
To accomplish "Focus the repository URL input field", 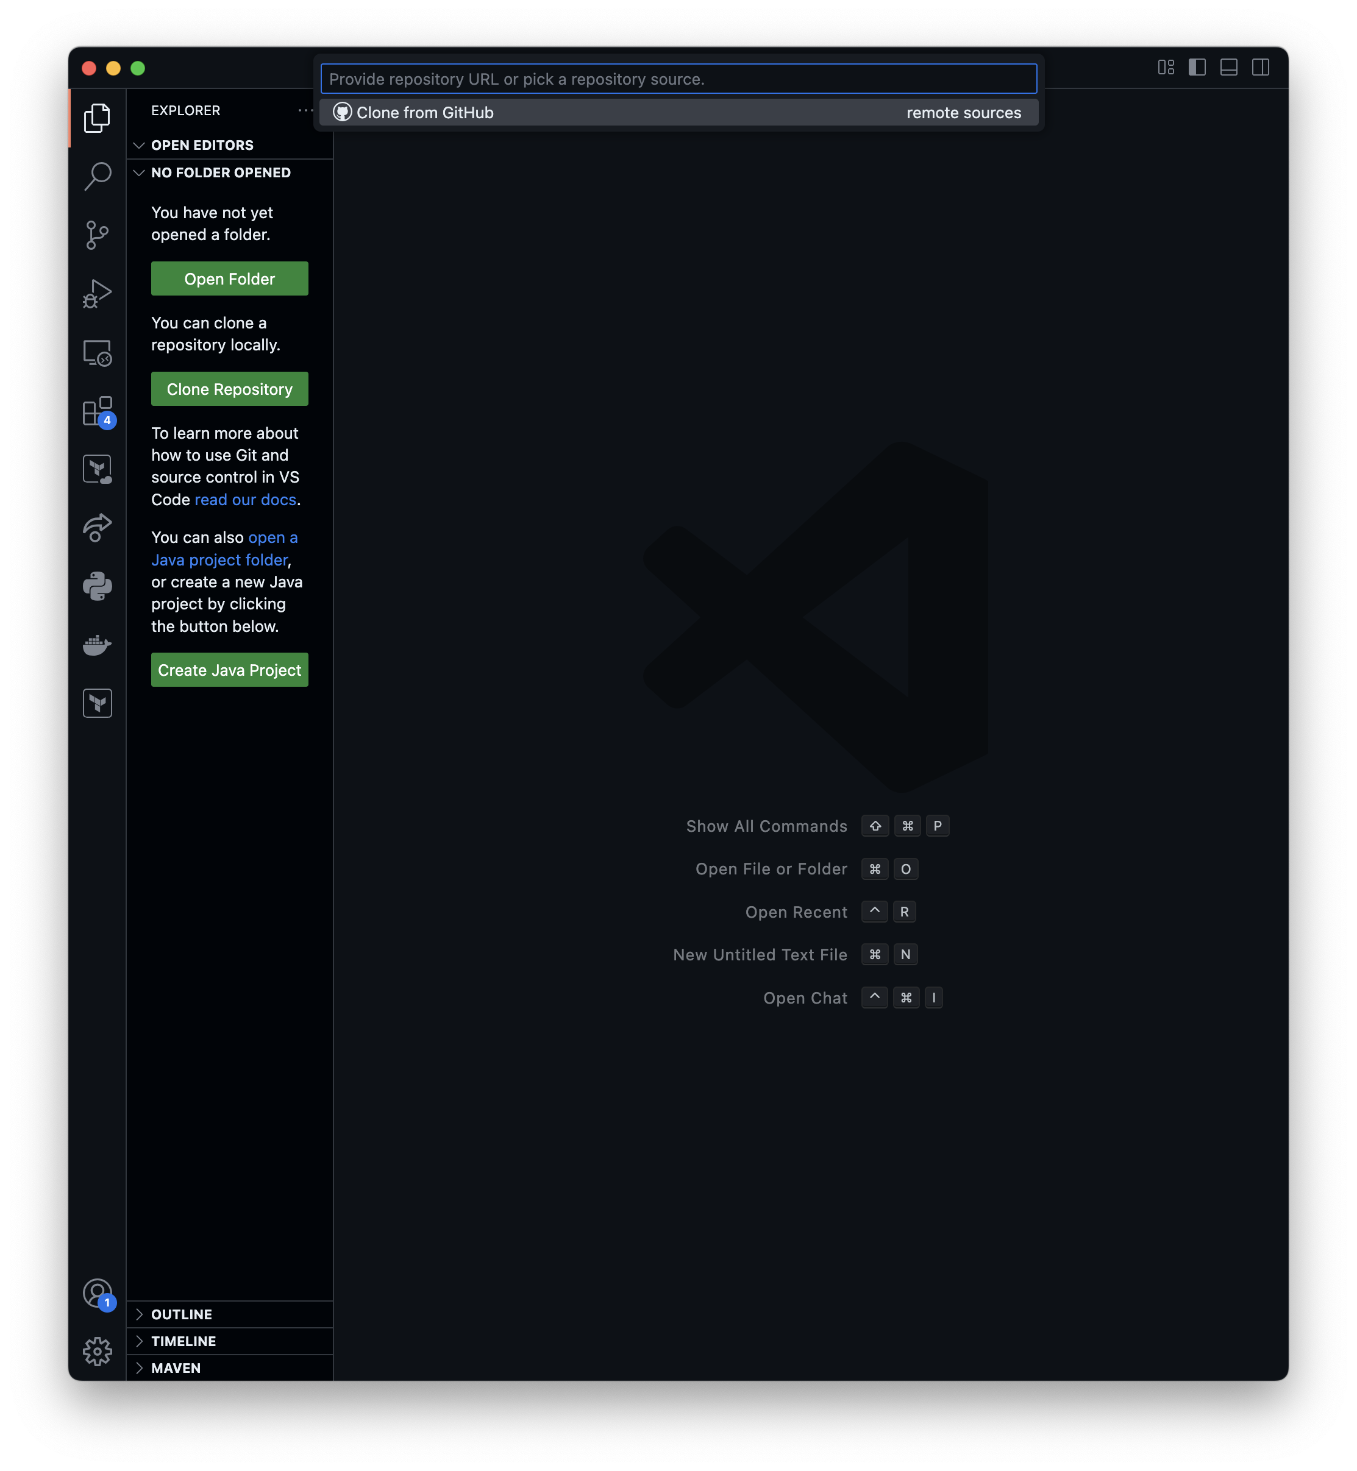I will [x=678, y=79].
